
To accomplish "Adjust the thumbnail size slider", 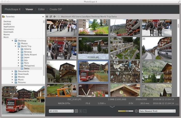I will click(x=126, y=111).
